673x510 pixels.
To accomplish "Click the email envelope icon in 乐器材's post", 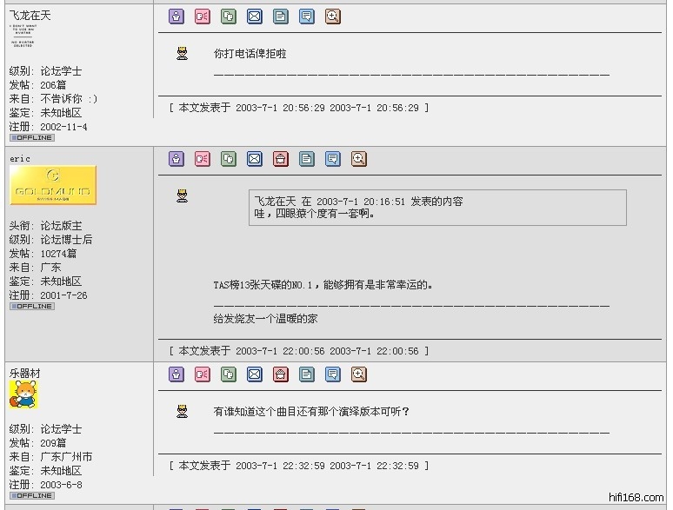I will pyautogui.click(x=254, y=374).
